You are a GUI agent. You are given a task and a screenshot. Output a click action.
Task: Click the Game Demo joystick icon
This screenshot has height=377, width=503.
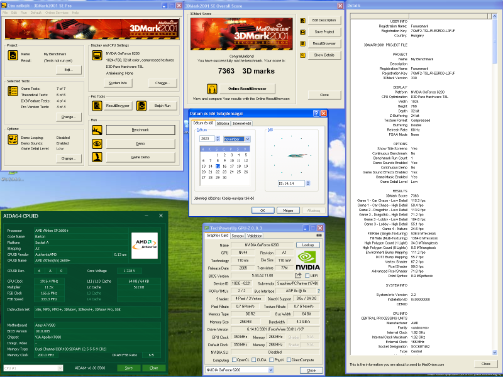click(x=97, y=157)
